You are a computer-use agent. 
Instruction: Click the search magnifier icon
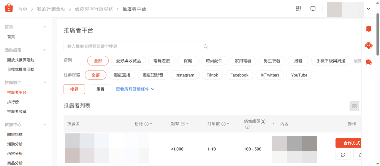coord(206,47)
